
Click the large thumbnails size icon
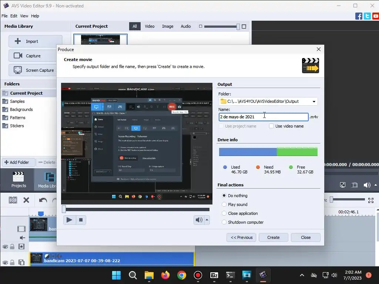click(244, 26)
